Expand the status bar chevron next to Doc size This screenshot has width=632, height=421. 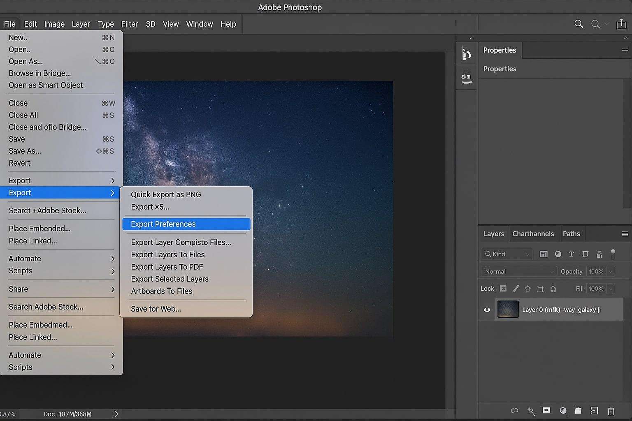[x=116, y=414]
